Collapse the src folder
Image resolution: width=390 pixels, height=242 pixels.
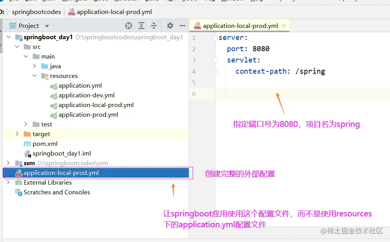[17, 47]
